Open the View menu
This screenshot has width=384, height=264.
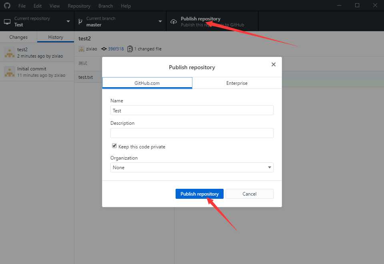coord(55,6)
